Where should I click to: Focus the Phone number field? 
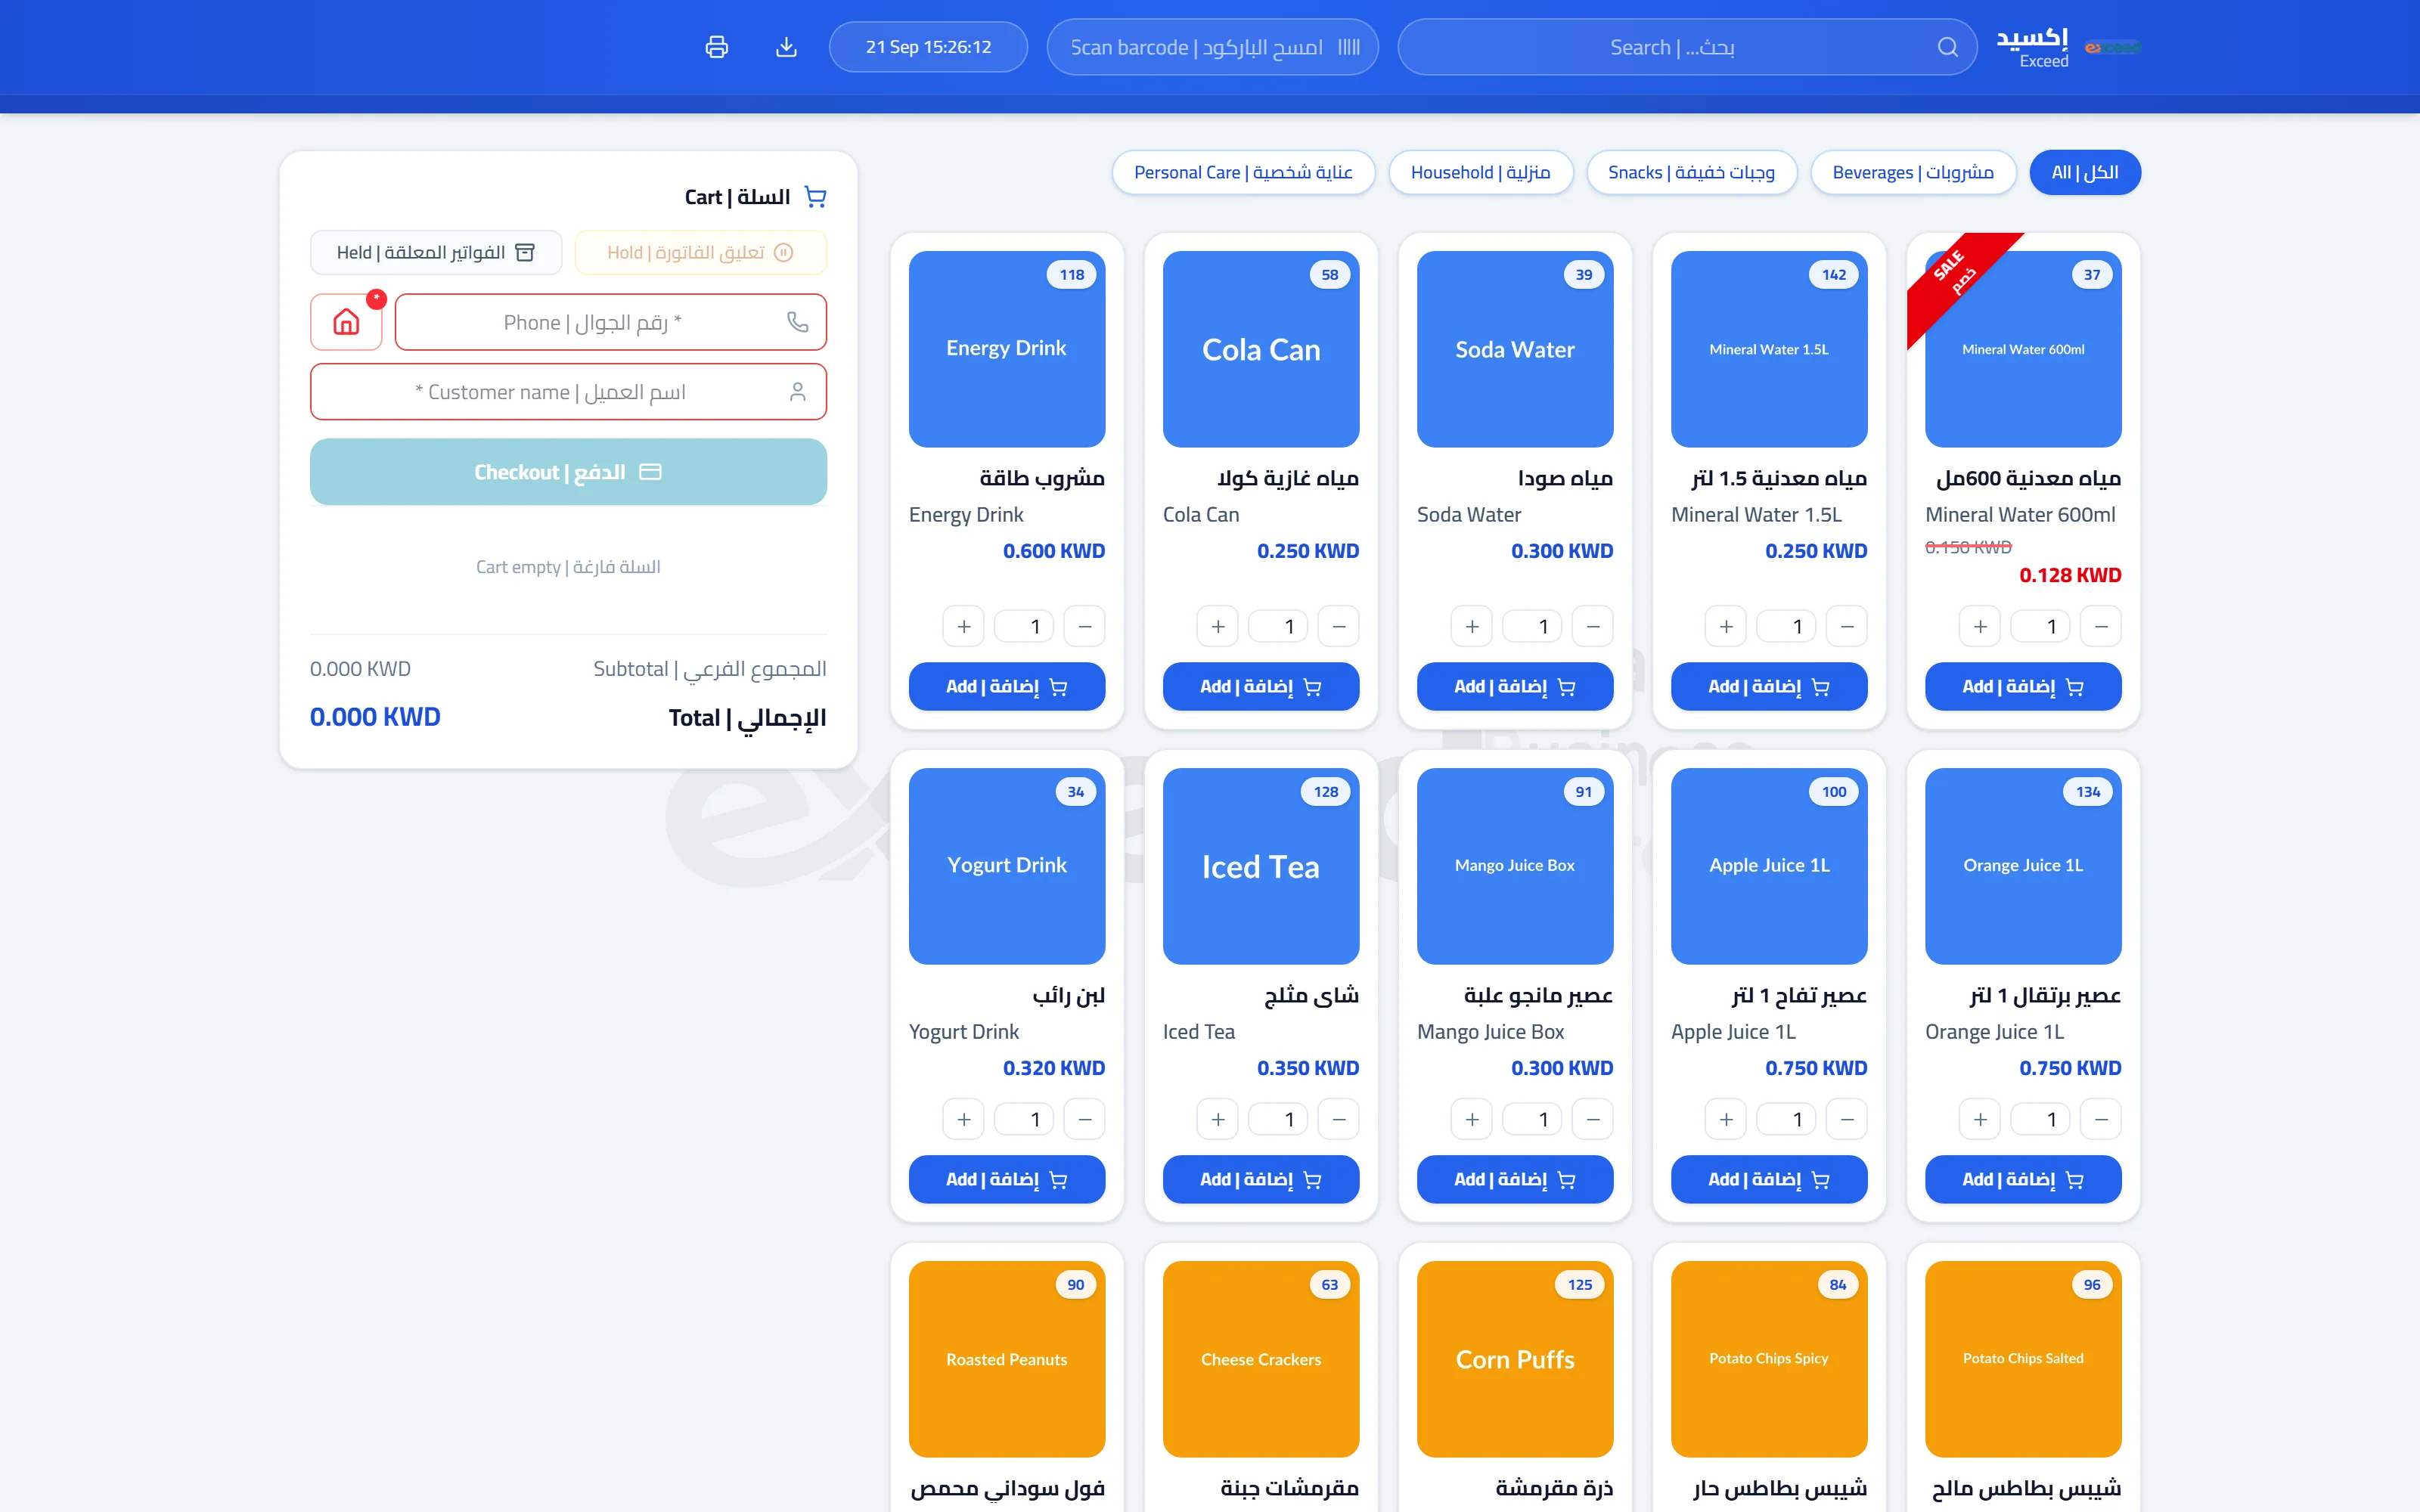[x=610, y=322]
